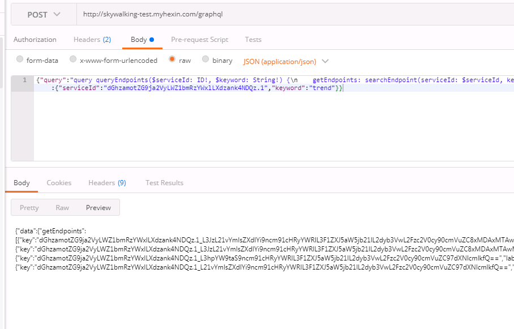Open JSON (application/json) content type dropdown
The height and width of the screenshot is (329, 514).
pos(285,61)
